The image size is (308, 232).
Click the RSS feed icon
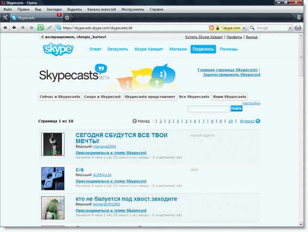[211, 28]
